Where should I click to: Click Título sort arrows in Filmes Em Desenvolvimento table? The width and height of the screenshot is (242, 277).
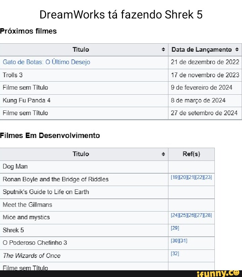(163, 154)
